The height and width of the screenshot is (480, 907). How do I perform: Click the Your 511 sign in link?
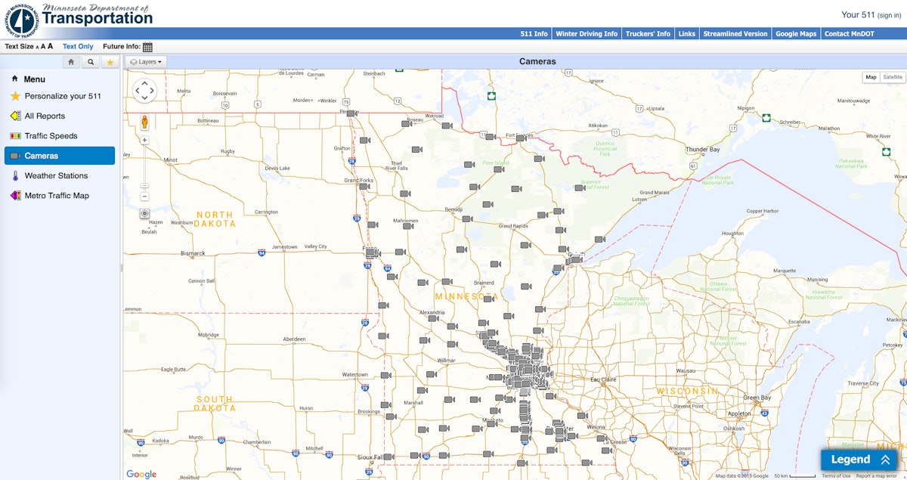tap(888, 14)
